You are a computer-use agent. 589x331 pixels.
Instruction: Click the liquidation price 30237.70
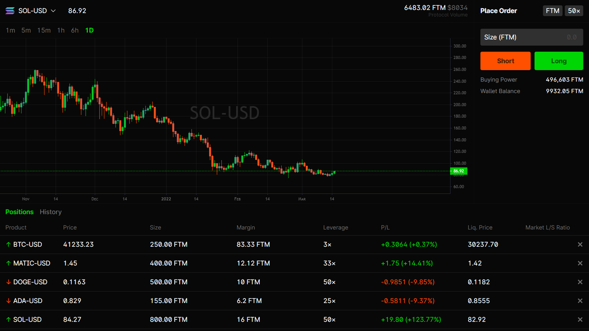[483, 244]
